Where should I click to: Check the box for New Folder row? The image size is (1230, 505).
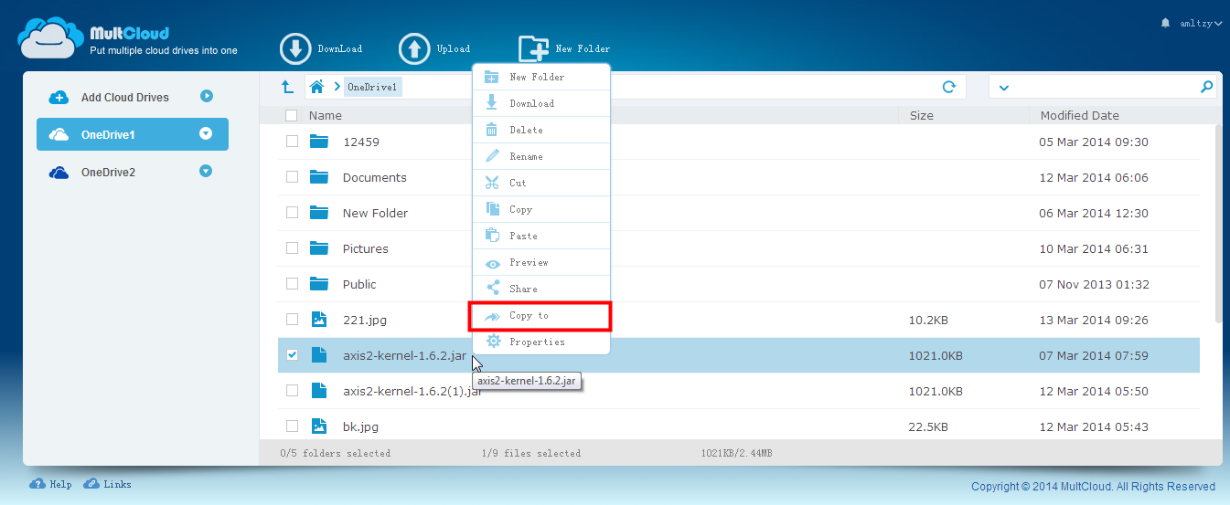click(292, 213)
